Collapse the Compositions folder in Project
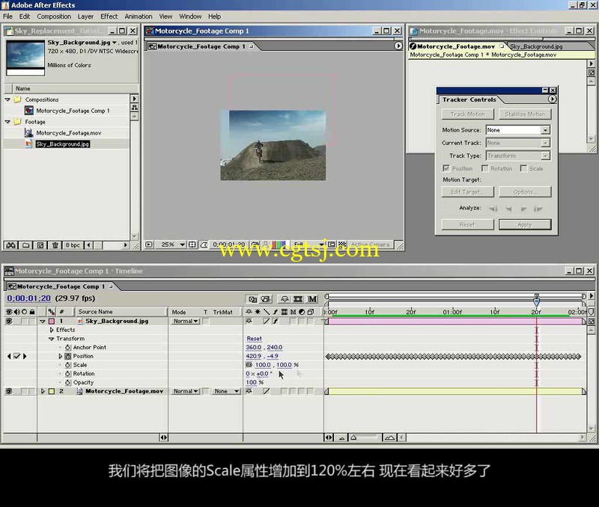The width and height of the screenshot is (599, 507). click(x=7, y=99)
